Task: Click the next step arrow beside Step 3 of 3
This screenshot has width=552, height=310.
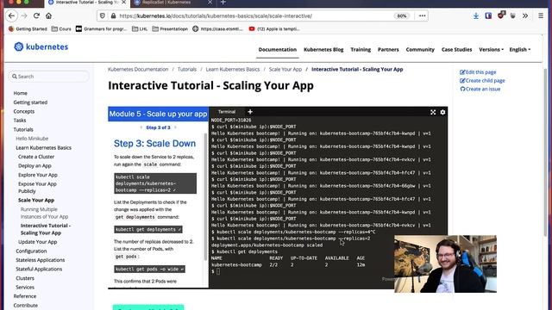Action: (x=175, y=127)
